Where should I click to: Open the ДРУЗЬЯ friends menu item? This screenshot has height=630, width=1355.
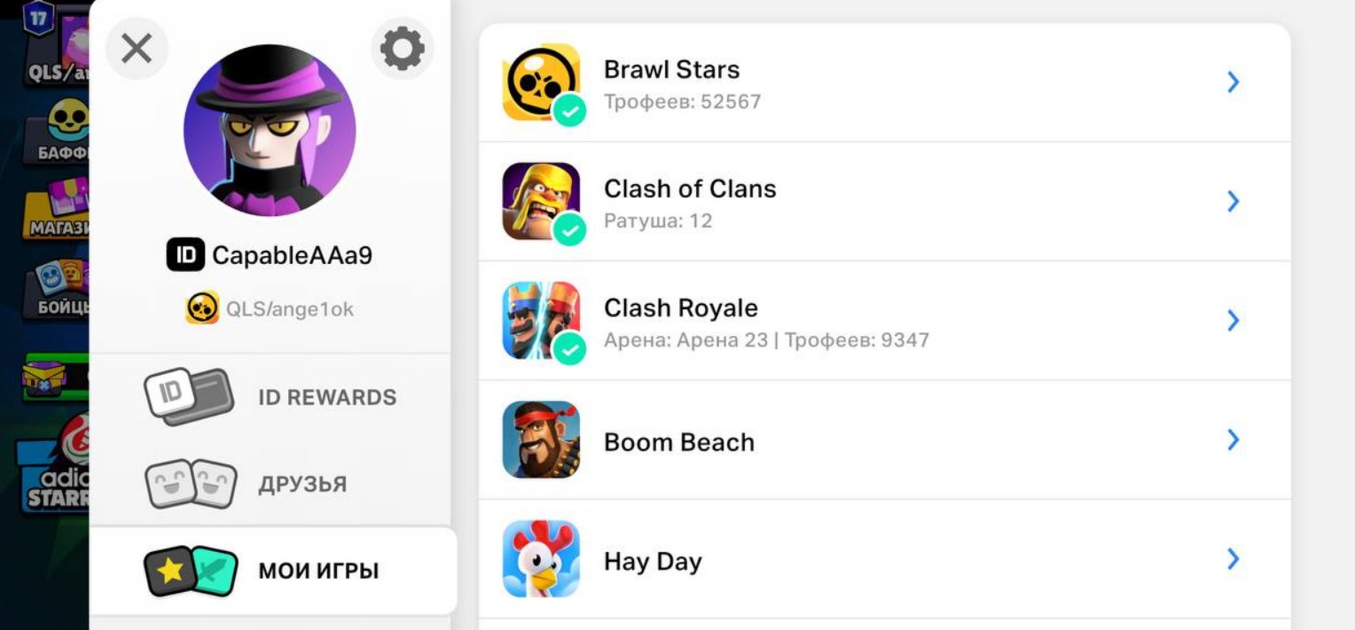(x=270, y=485)
